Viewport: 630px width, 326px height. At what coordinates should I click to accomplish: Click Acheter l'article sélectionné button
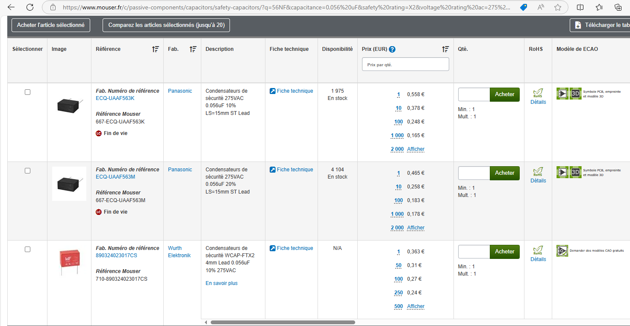[51, 25]
